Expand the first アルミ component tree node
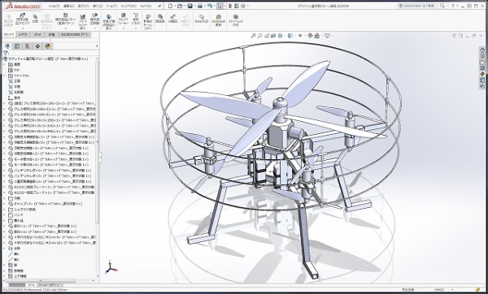Image resolution: width=488 pixels, height=294 pixels. [x=4, y=103]
